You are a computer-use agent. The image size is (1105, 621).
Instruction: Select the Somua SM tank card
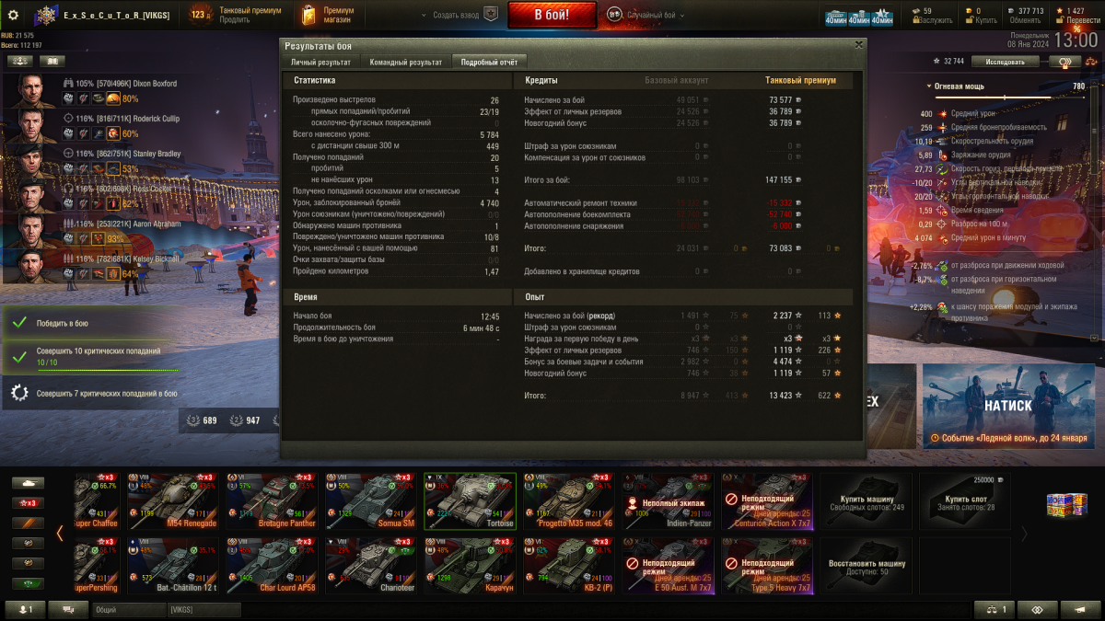click(x=370, y=502)
